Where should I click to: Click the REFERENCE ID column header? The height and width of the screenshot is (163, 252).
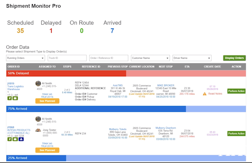tap(91, 67)
